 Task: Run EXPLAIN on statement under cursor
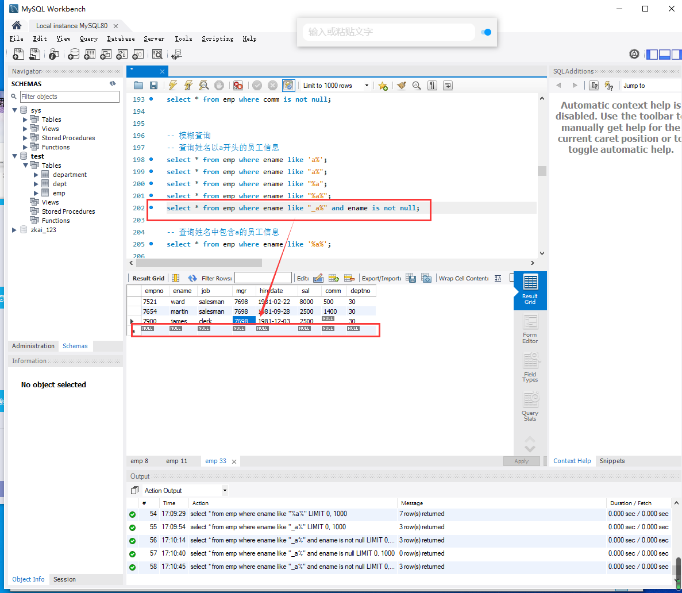[203, 86]
